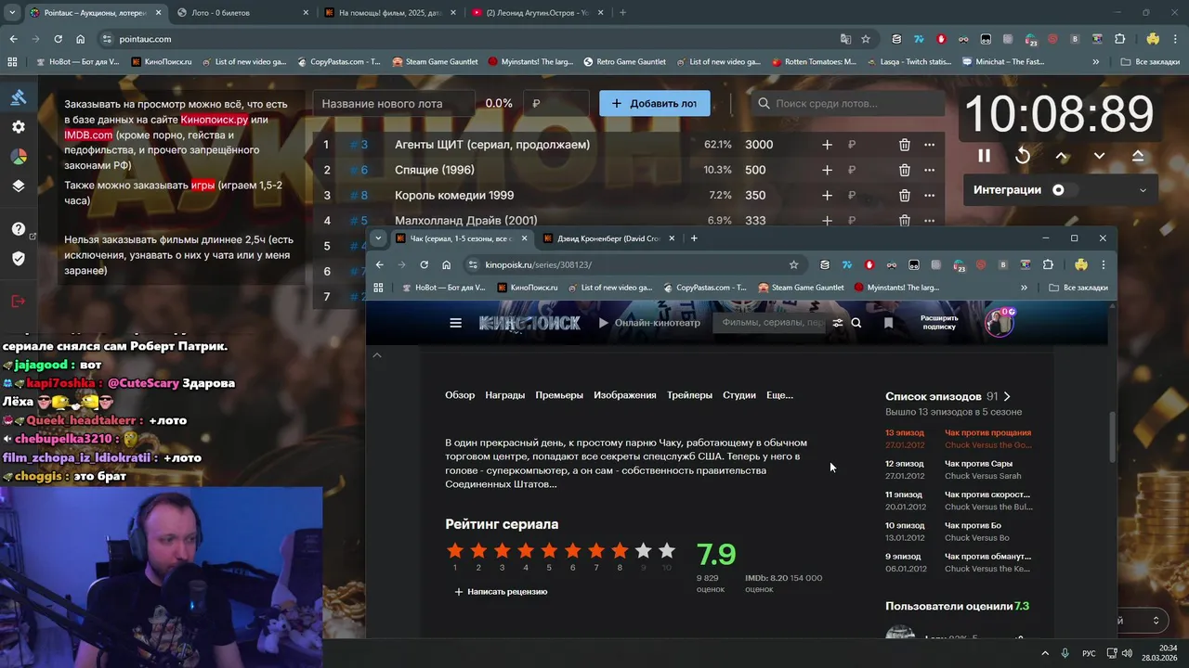
Task: Click the Добавить лот button
Action: point(655,103)
